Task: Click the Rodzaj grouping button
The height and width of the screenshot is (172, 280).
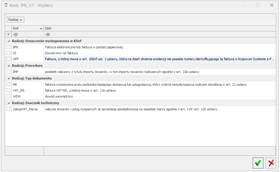Action: click(16, 19)
